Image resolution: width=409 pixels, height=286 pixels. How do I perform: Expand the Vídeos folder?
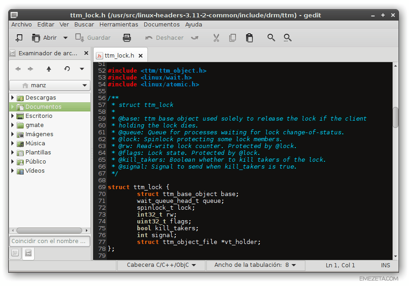pyautogui.click(x=12, y=171)
